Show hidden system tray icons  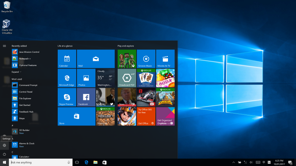click(233, 162)
